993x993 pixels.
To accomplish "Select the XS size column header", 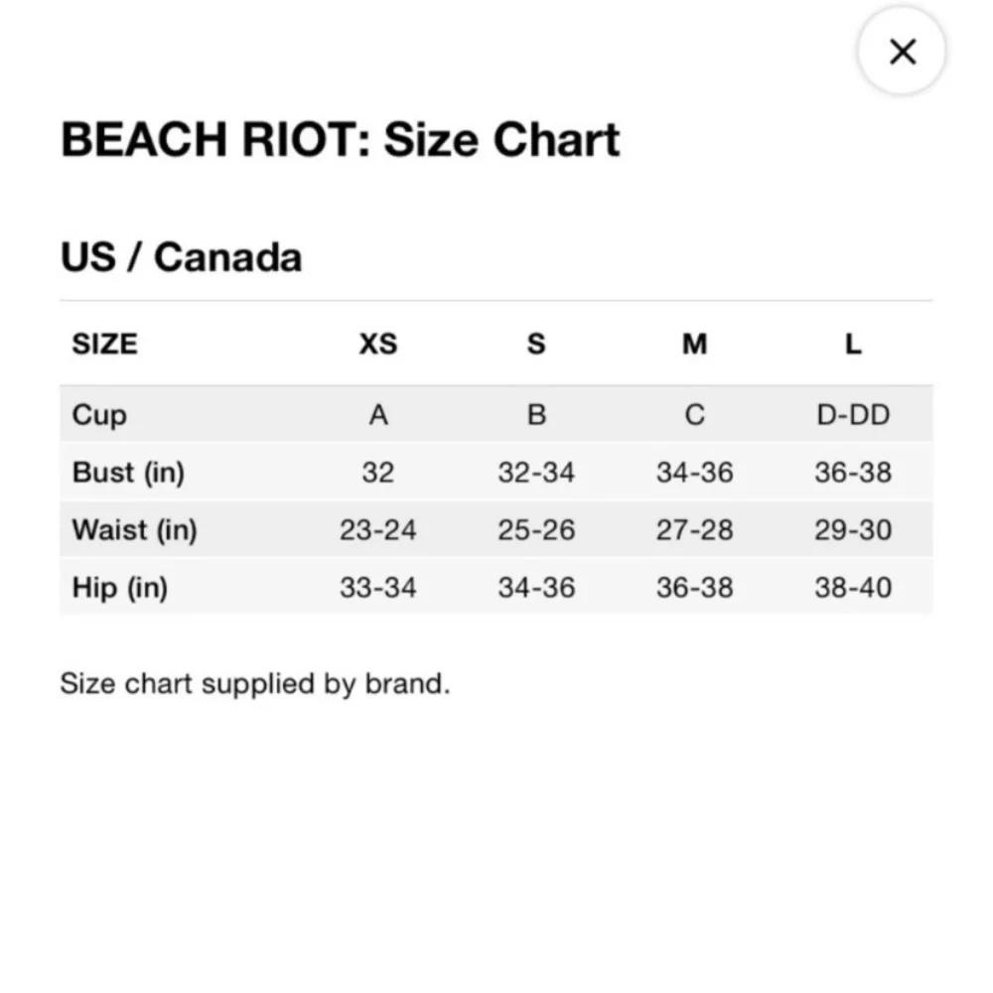I will 378,344.
